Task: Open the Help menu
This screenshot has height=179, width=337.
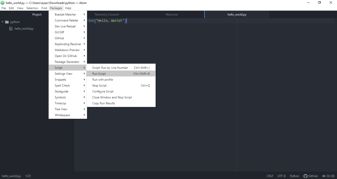Action: pyautogui.click(x=68, y=8)
